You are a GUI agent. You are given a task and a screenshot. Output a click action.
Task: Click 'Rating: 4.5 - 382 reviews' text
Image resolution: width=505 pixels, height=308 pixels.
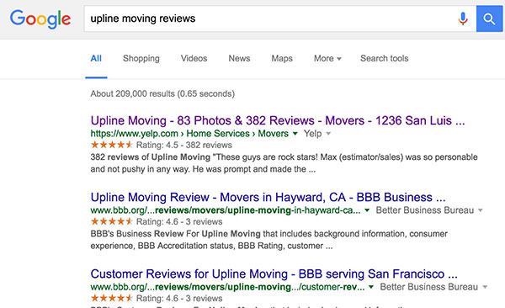coord(183,146)
